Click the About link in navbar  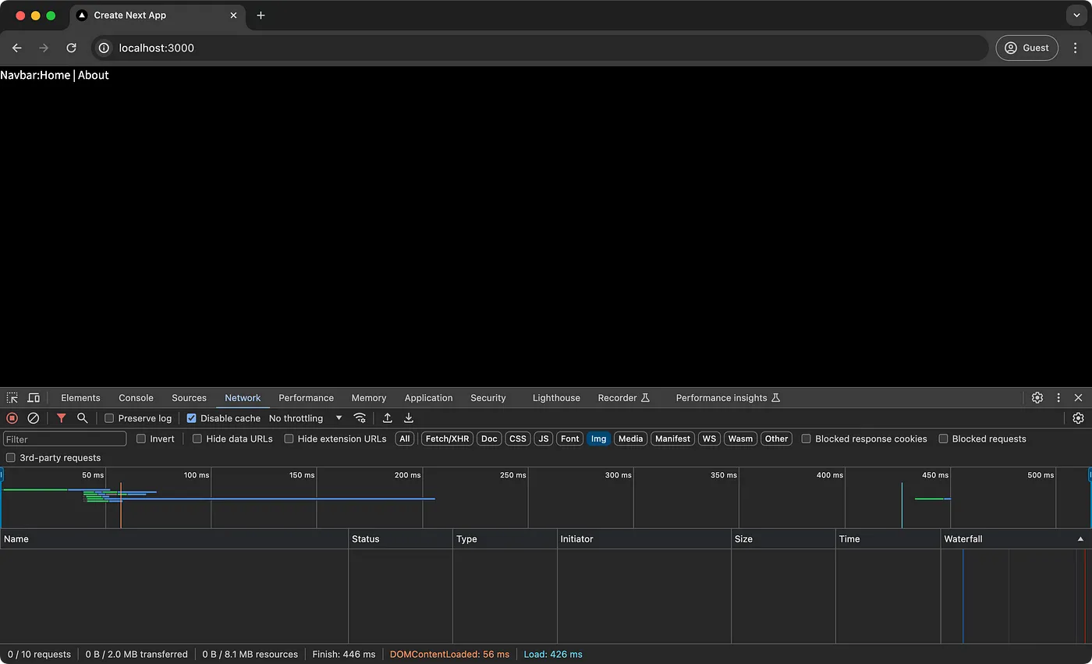click(94, 76)
